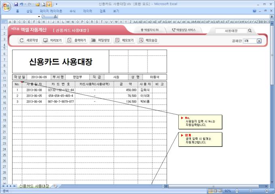Click the 새로작성 button

(29, 40)
